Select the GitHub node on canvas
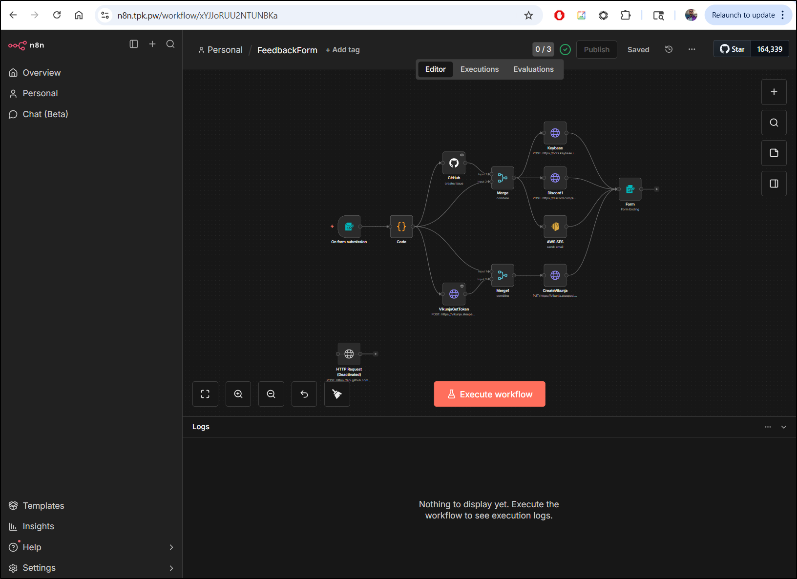The image size is (797, 579). [x=454, y=163]
